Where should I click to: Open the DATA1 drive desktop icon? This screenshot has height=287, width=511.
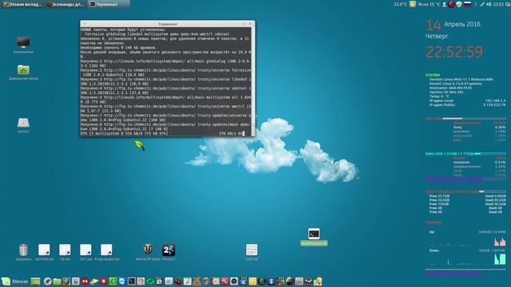[23, 125]
